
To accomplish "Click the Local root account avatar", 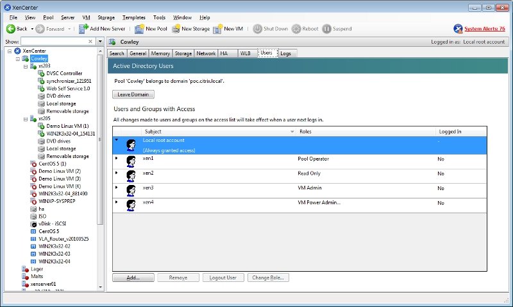I will coord(131,145).
